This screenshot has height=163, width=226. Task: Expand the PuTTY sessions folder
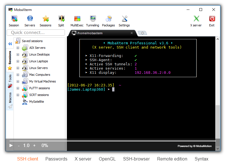(18, 88)
